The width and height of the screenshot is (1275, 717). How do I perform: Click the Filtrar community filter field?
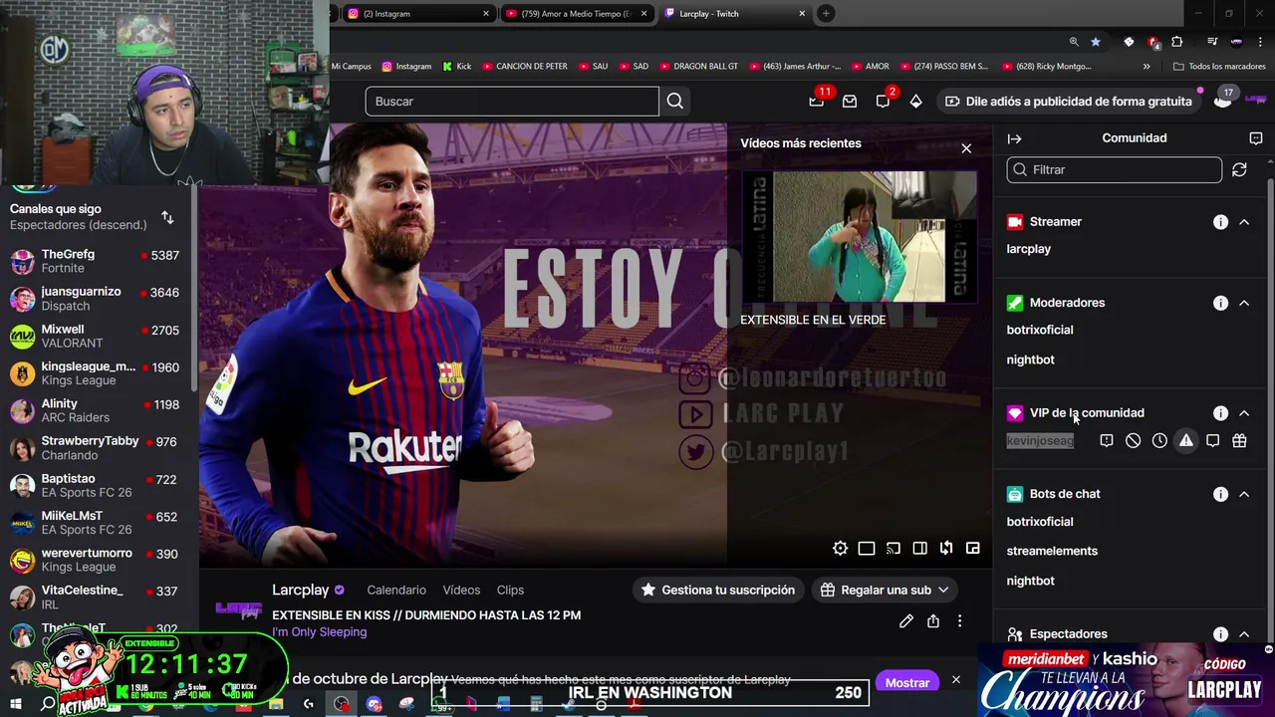point(1115,170)
